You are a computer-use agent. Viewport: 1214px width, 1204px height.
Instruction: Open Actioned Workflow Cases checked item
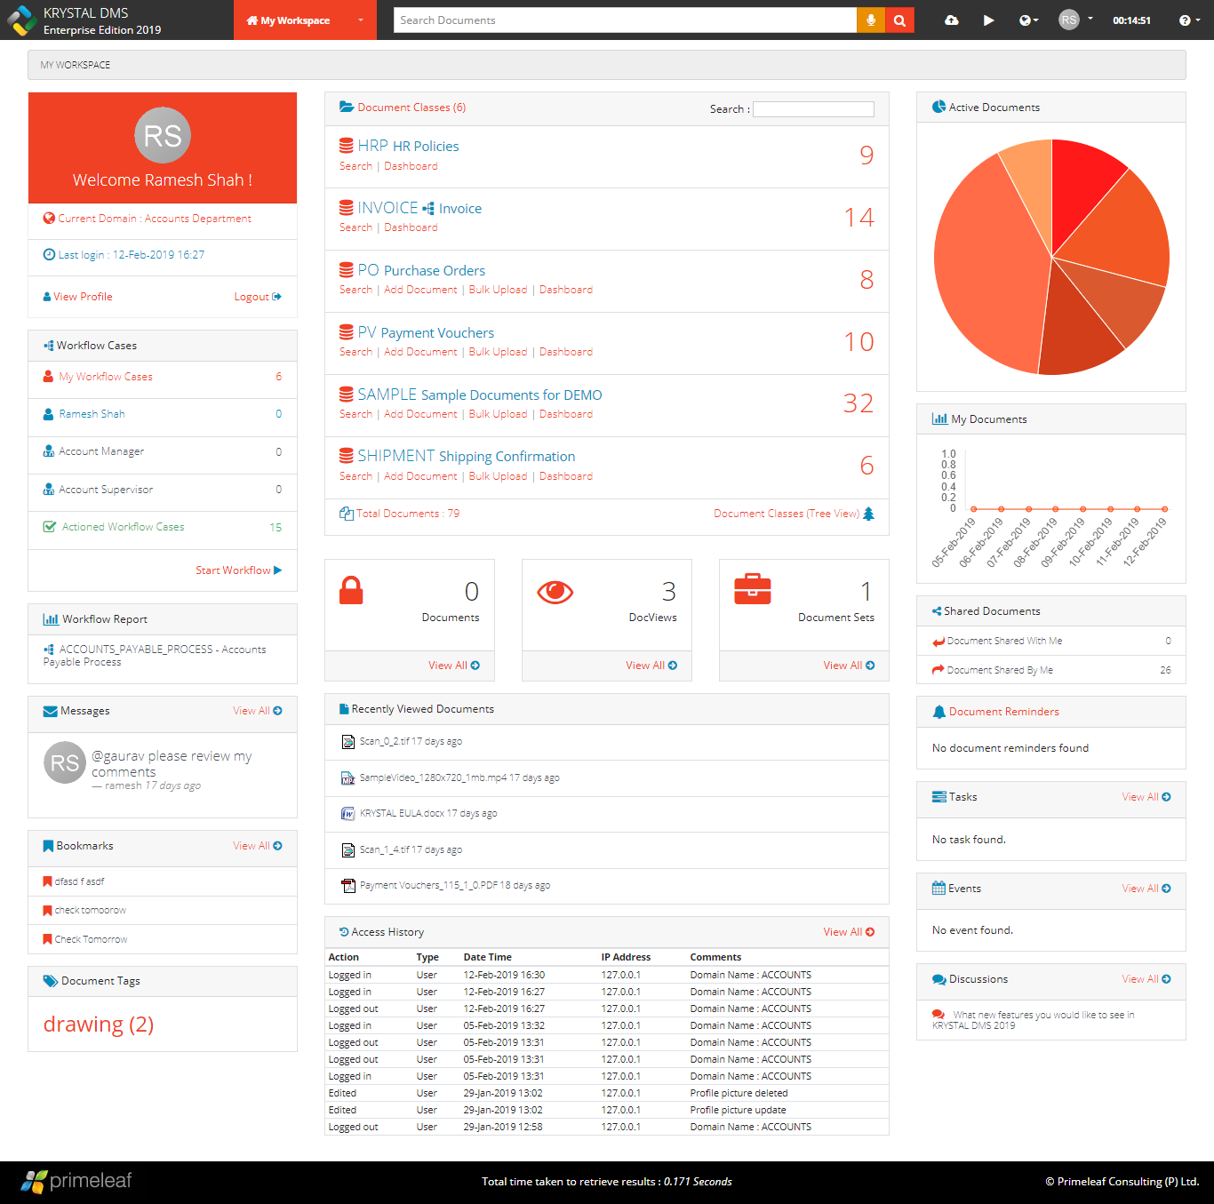123,527
